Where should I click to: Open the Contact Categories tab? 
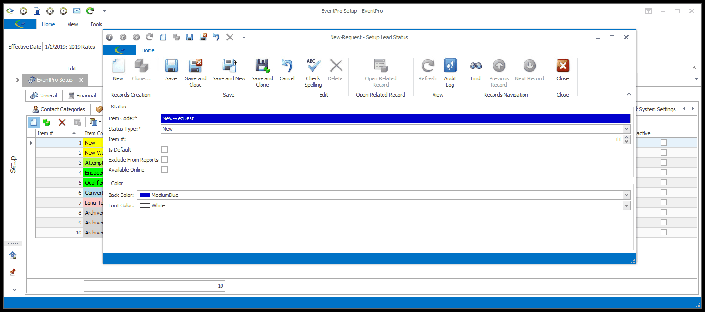[59, 109]
